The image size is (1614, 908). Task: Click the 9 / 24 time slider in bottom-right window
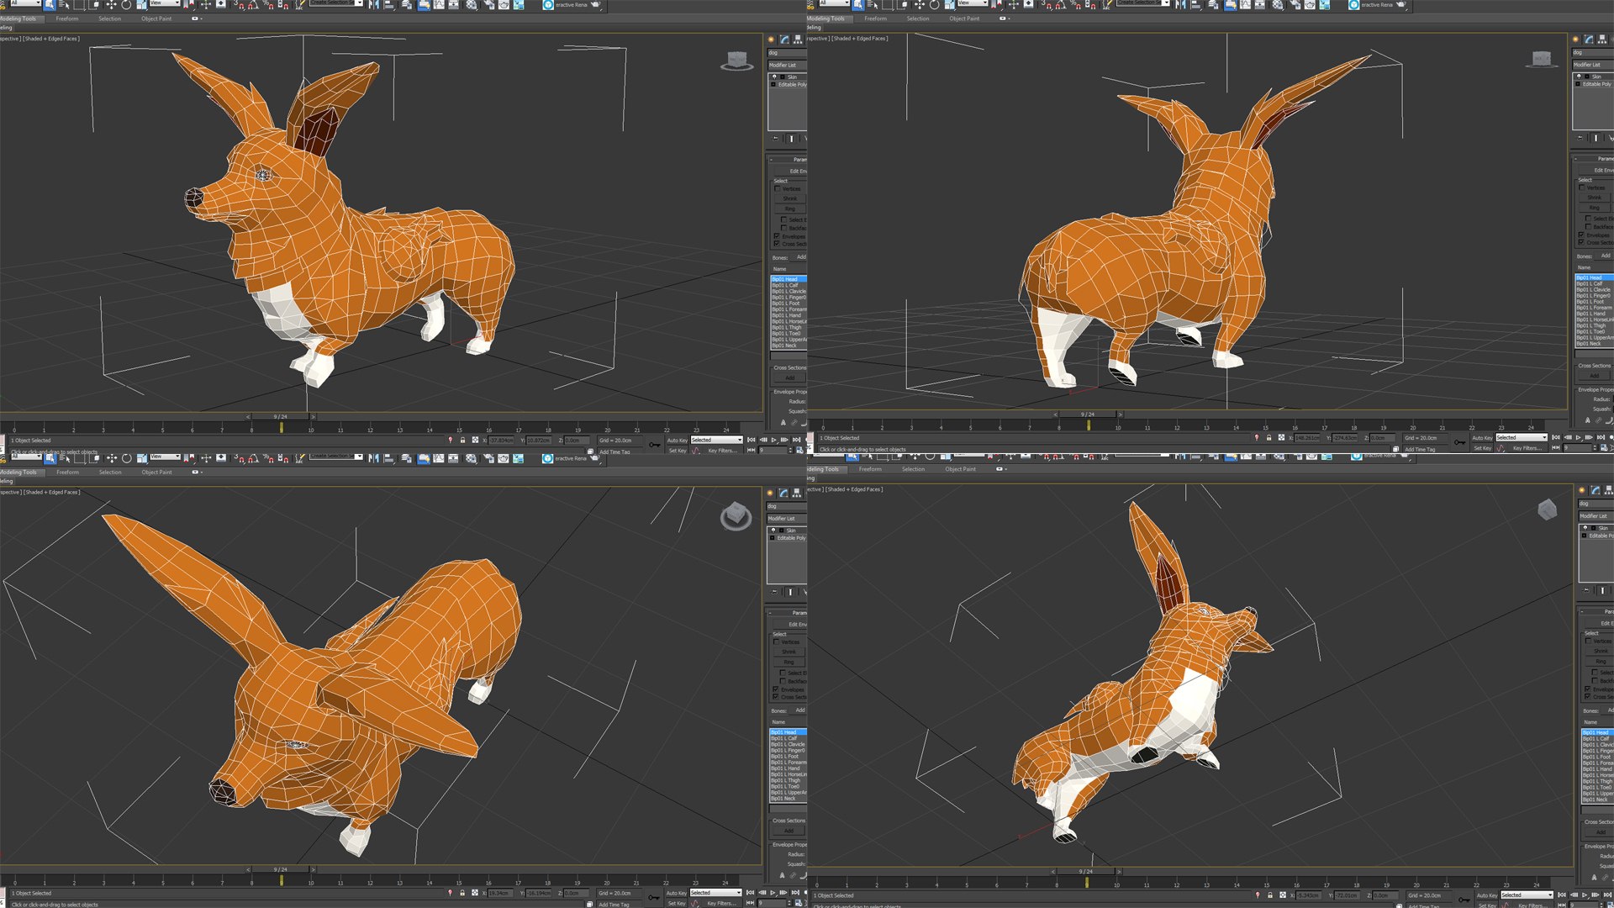[1086, 871]
